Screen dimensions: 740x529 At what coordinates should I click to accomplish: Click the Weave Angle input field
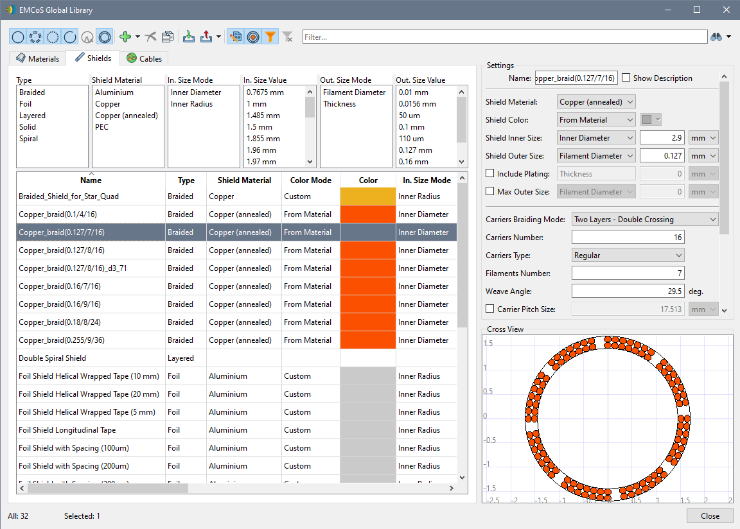(628, 291)
